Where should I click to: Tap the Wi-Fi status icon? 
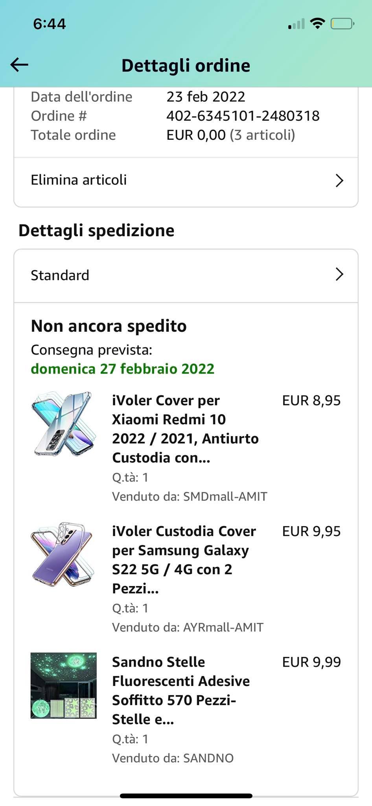coord(317,24)
